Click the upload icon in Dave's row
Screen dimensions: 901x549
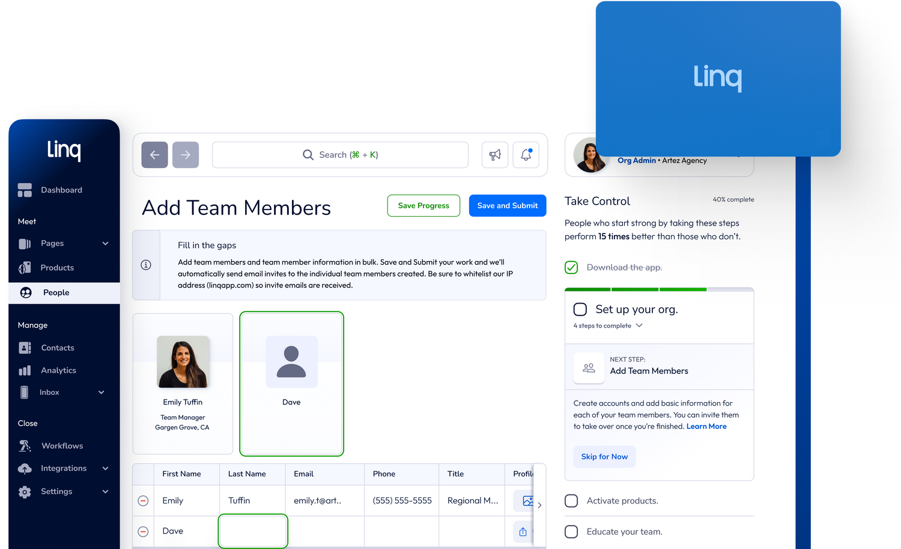pyautogui.click(x=523, y=532)
